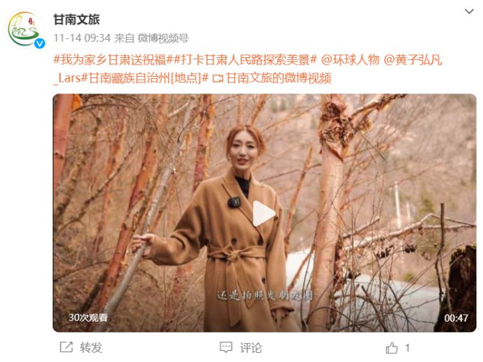This screenshot has width=483, height=362.
Task: Click the 转发 text label
Action: click(x=91, y=347)
